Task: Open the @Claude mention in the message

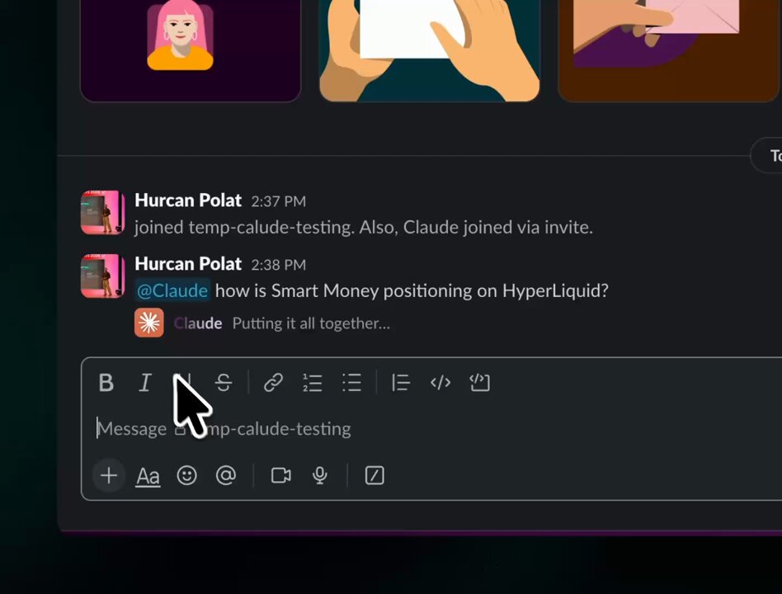Action: (x=172, y=290)
